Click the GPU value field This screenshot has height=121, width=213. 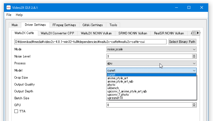pyautogui.click(x=149, y=105)
